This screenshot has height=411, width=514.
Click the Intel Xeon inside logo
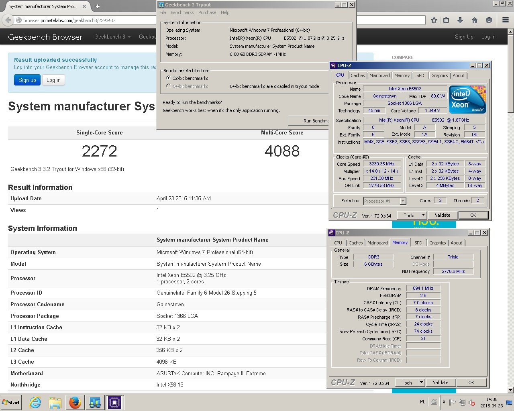(x=467, y=99)
